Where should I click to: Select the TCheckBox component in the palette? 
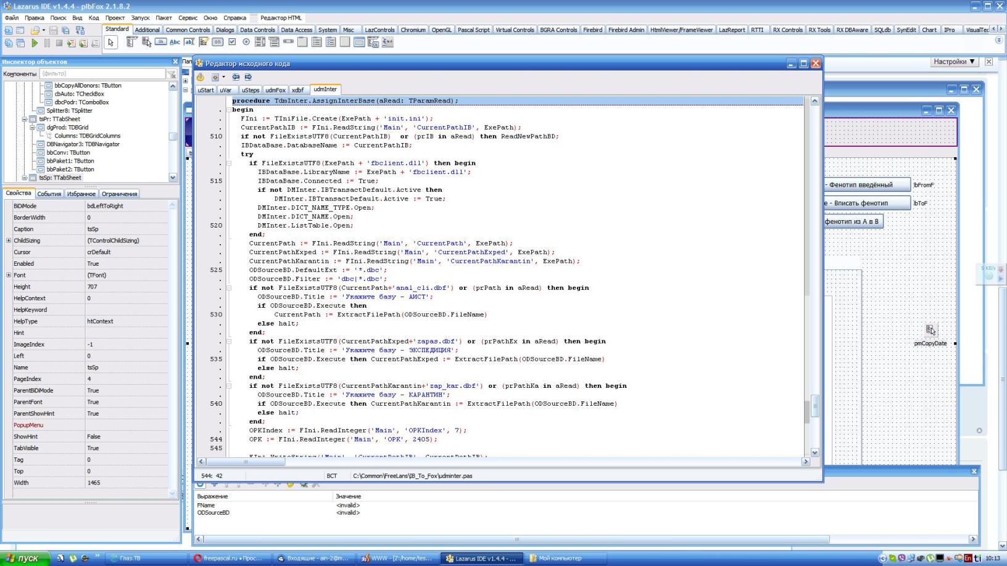[232, 42]
